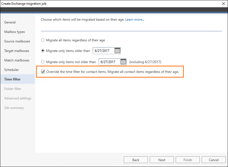Click the Next button
This screenshot has height=167, width=228.
162,160
